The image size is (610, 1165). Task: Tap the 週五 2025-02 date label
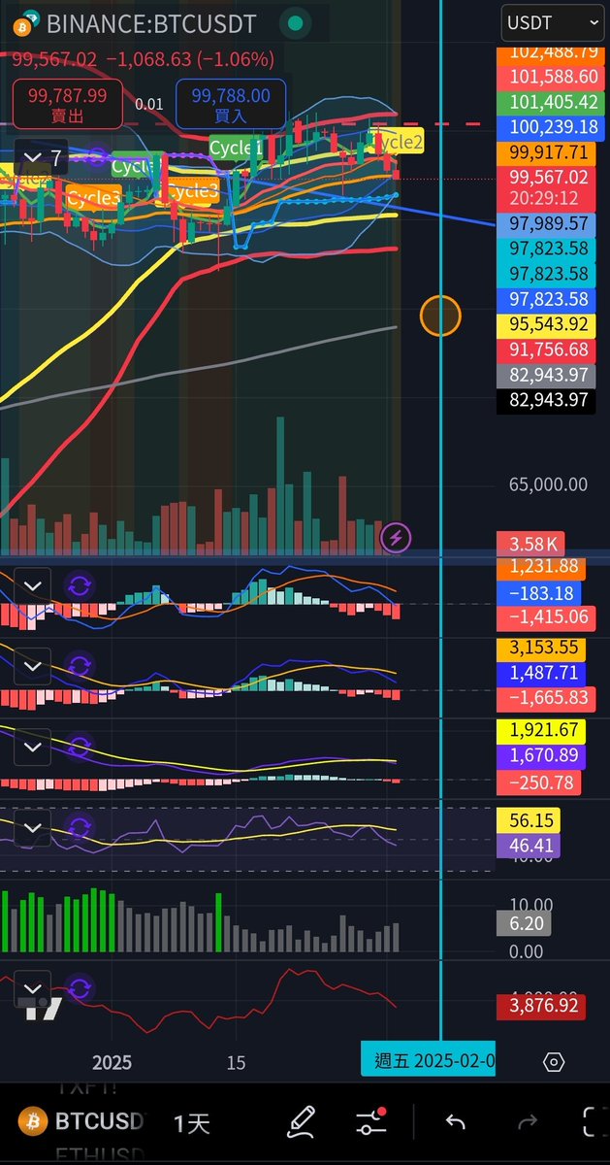429,1059
